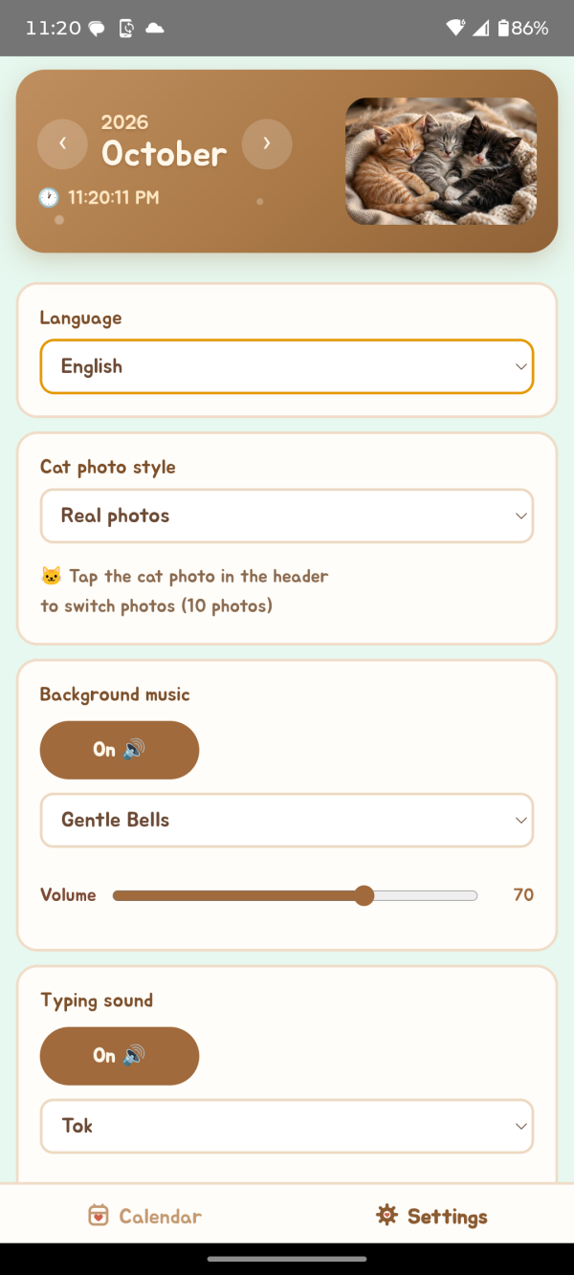Tap the gear icon in bottom bar

386,1216
